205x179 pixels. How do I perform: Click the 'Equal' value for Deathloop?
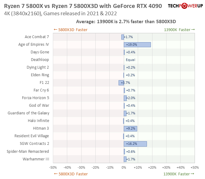point(130,60)
